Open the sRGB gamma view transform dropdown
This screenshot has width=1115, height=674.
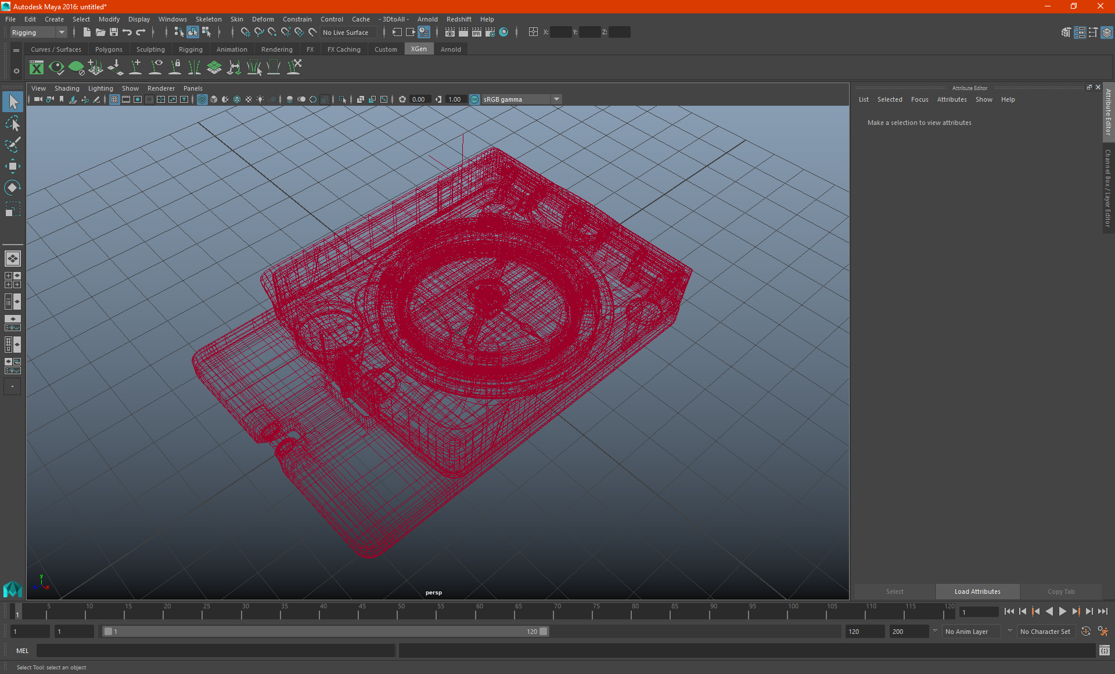tap(521, 99)
